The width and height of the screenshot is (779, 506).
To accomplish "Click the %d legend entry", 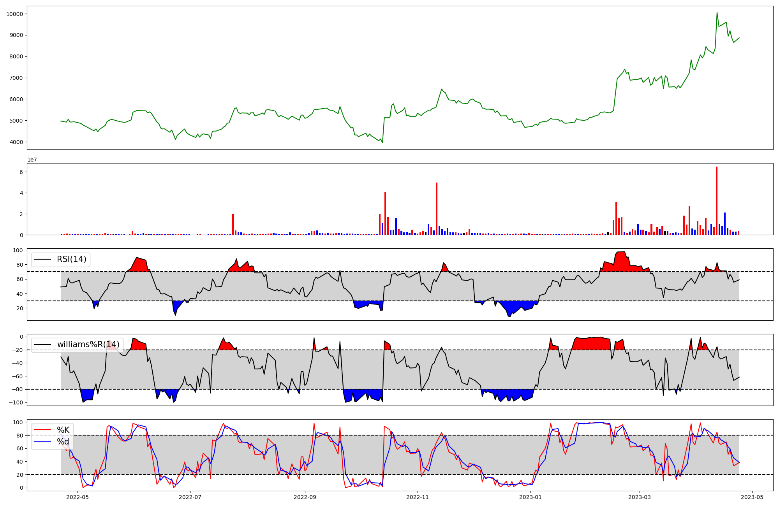I will click(x=63, y=442).
